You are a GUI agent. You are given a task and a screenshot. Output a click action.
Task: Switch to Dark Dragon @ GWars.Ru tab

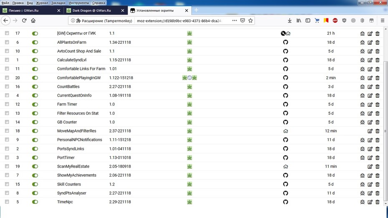pyautogui.click(x=95, y=10)
